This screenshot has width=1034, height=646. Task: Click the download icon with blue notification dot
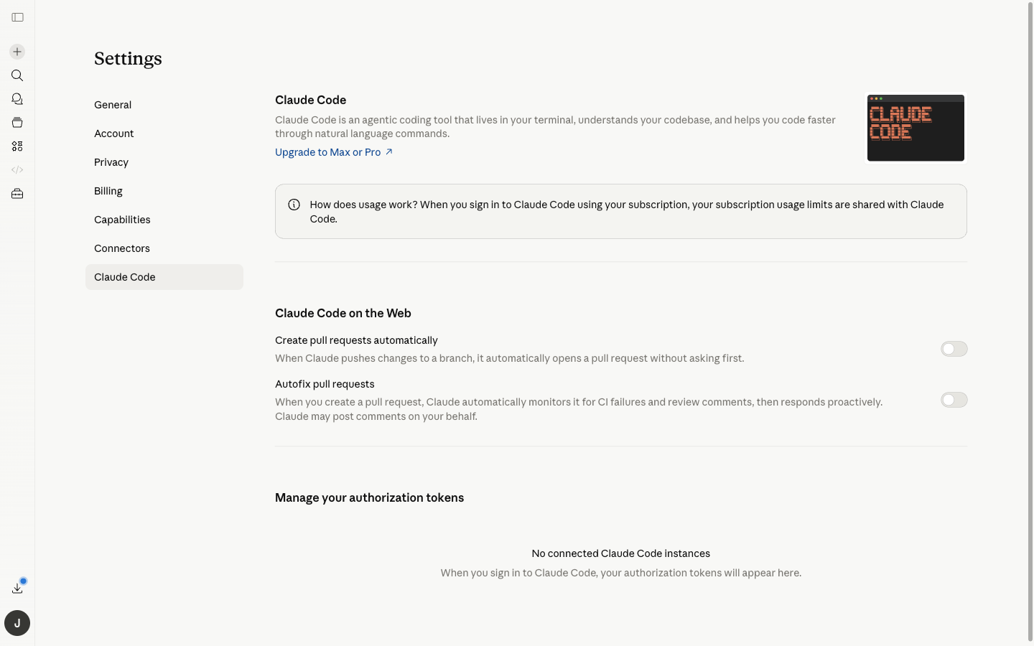[17, 586]
